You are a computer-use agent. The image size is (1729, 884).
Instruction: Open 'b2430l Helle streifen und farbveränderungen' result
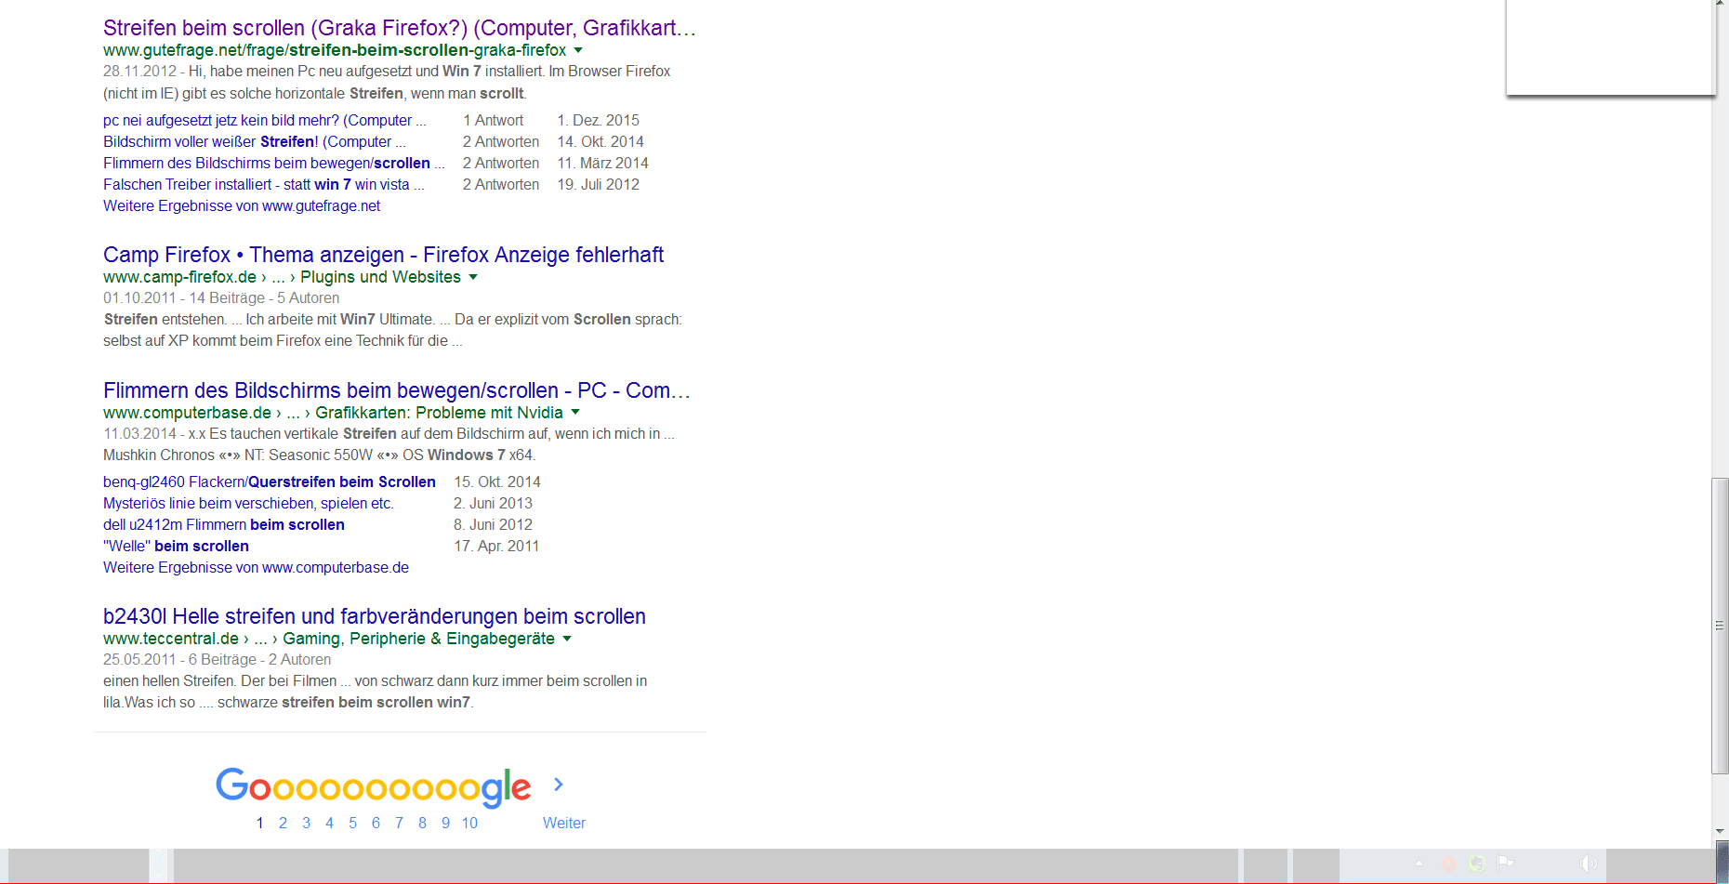(374, 616)
